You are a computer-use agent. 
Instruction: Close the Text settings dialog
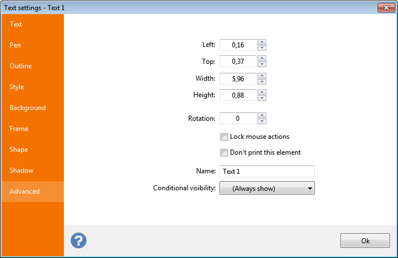386,7
